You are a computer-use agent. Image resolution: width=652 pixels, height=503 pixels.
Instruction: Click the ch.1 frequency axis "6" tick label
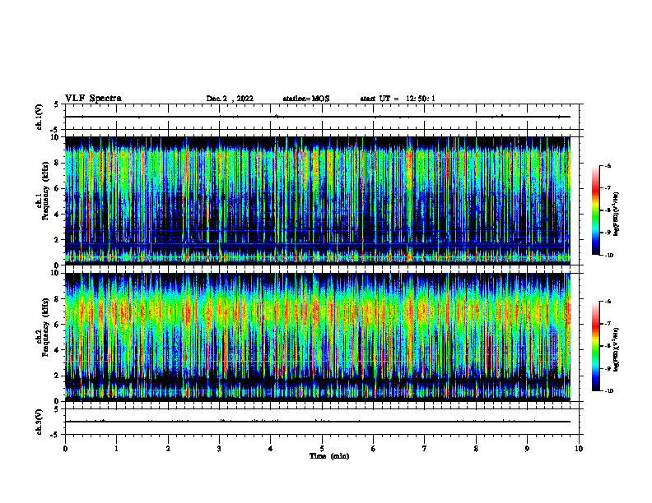click(57, 188)
